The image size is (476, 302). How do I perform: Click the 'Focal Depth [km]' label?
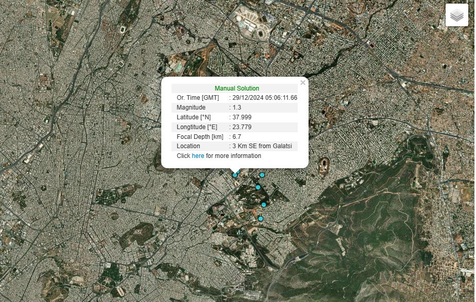click(200, 137)
